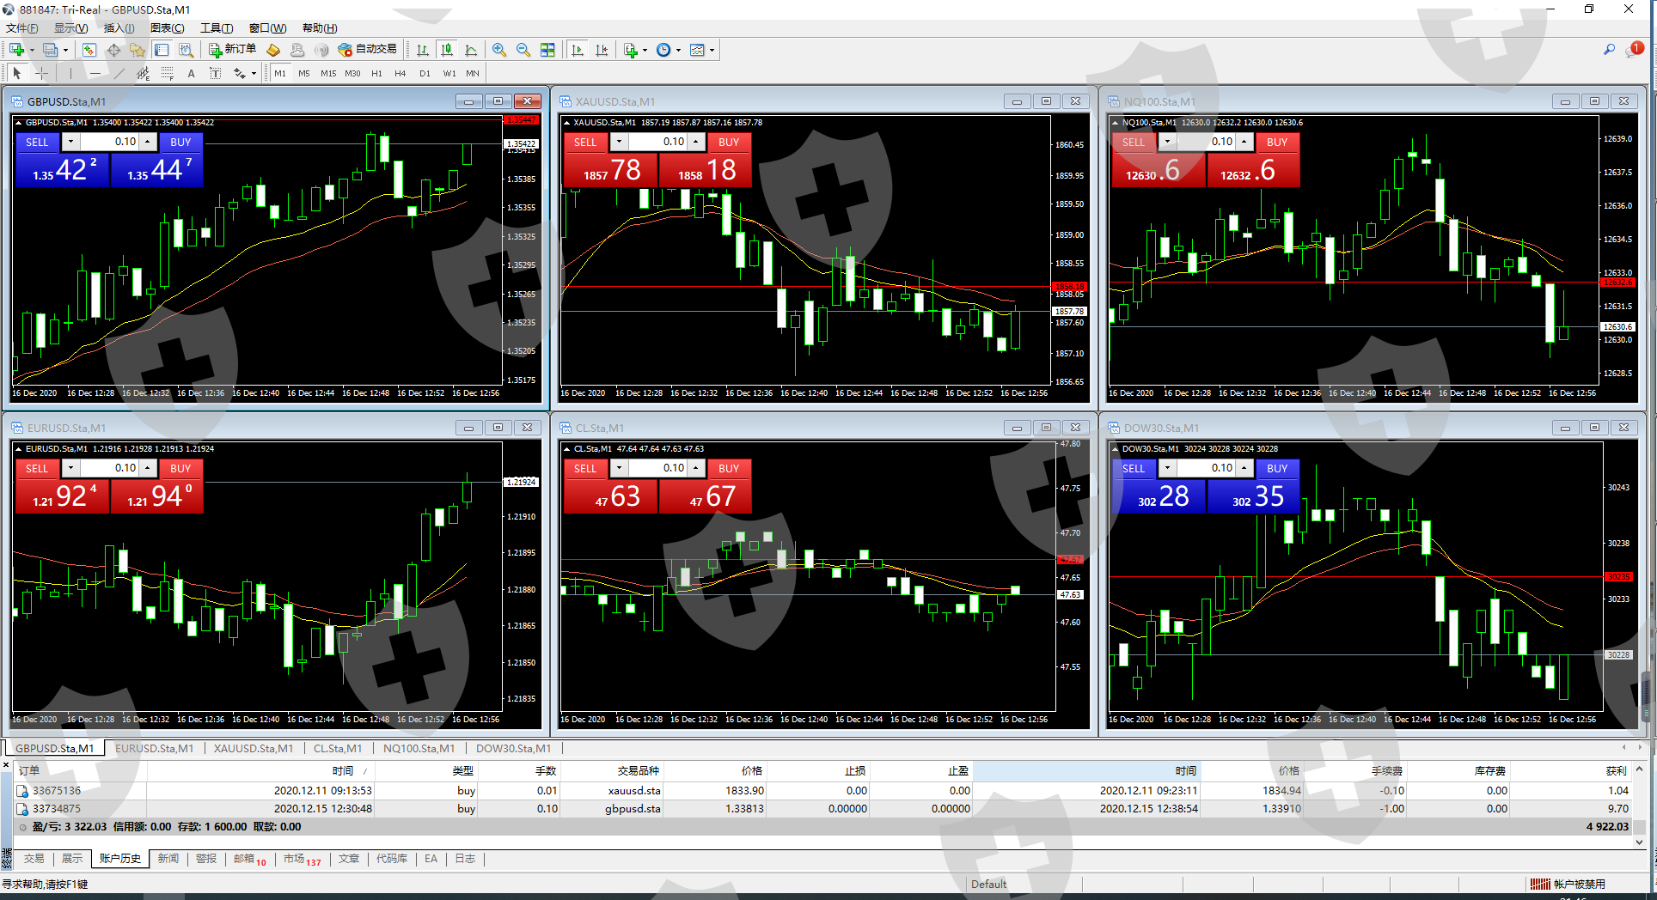Select the text label tool

click(x=215, y=74)
